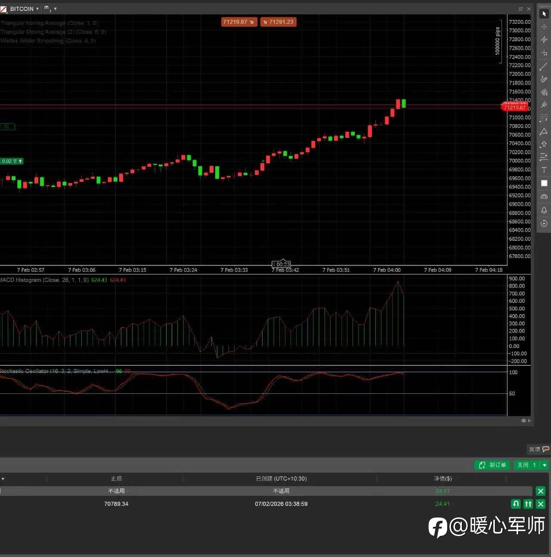The height and width of the screenshot is (557, 551).
Task: Take a chart snapshot with camera icon
Action: (544, 196)
